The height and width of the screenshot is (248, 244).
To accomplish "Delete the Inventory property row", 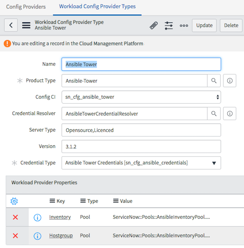I will pyautogui.click(x=16, y=217).
